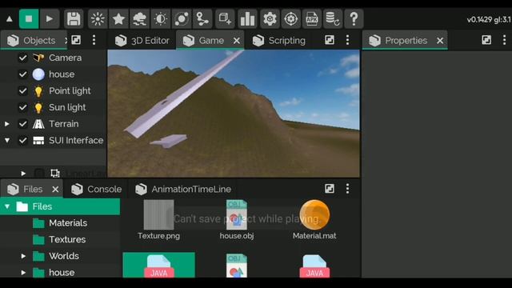Switch to the Console tab

[x=96, y=189]
